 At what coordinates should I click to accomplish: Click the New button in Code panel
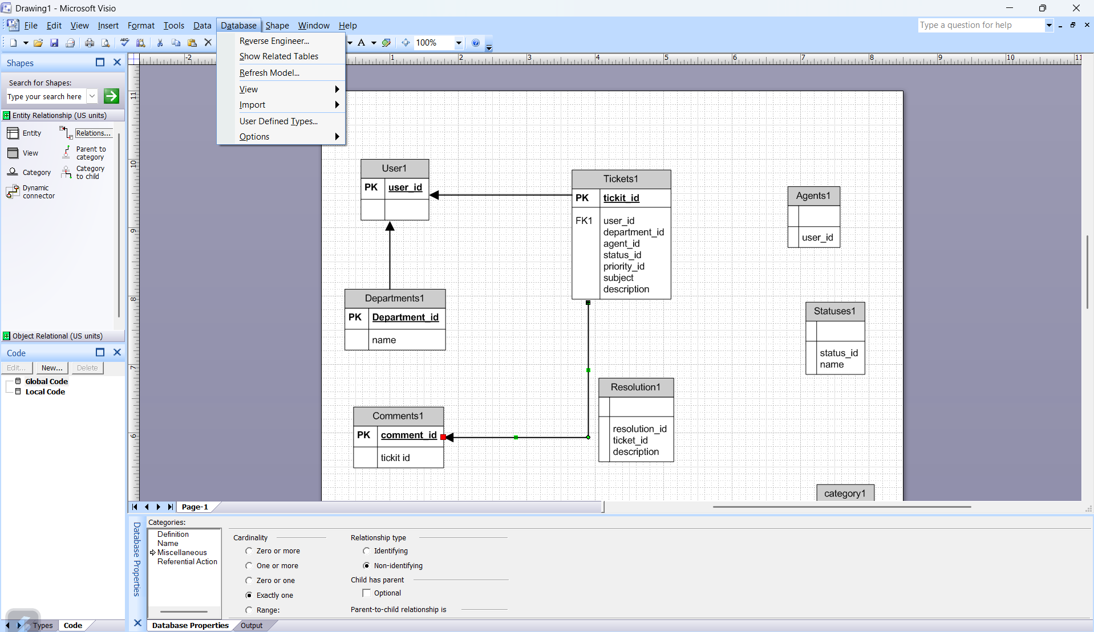pyautogui.click(x=51, y=368)
